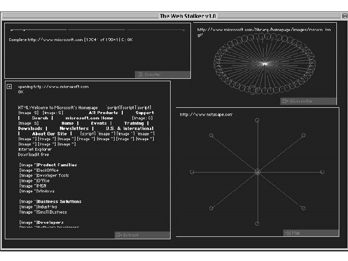This screenshot has height=261, width=348.
Task: Click the Download it free line
Action: [33, 155]
